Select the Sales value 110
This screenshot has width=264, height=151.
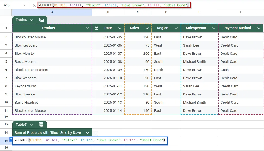tap(138, 94)
